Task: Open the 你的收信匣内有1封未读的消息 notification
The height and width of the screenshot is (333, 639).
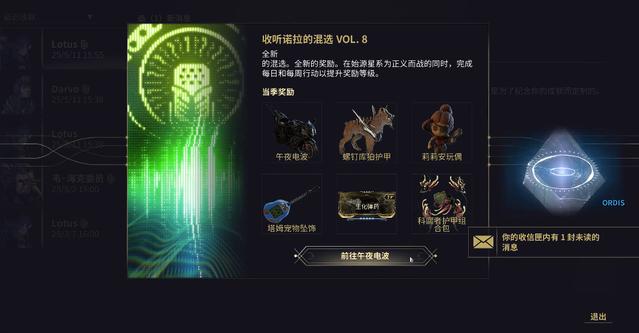Action: (553, 243)
